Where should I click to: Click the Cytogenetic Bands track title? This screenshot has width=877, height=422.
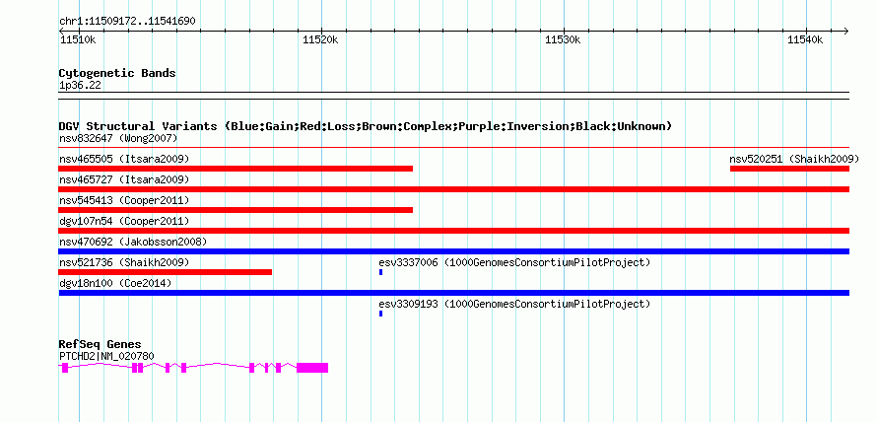click(x=117, y=73)
